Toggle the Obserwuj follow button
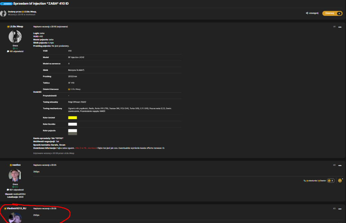 coord(332,13)
